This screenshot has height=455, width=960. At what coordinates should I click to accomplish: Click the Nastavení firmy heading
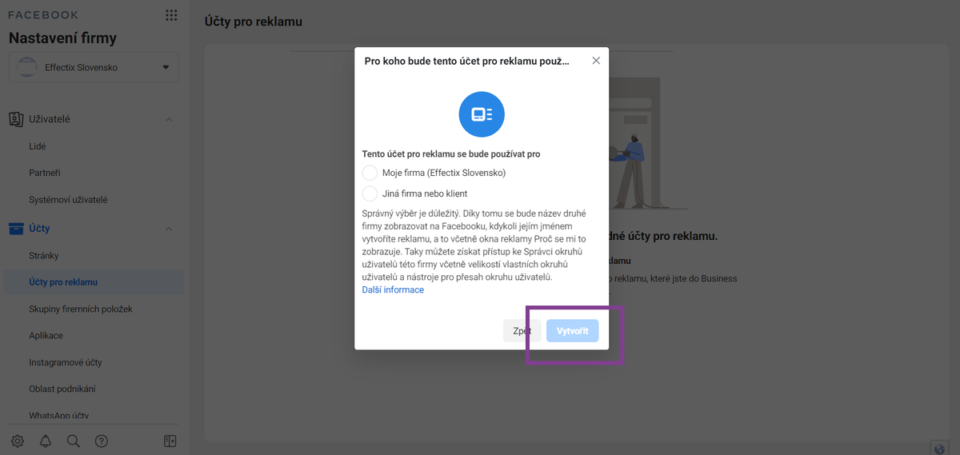[x=62, y=38]
